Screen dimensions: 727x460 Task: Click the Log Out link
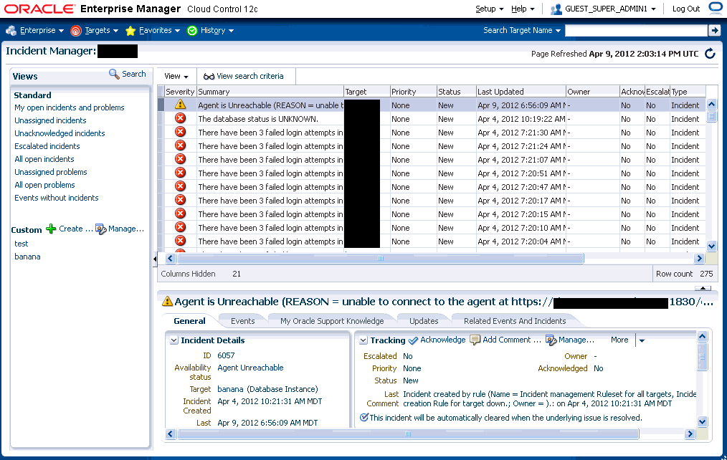[685, 9]
